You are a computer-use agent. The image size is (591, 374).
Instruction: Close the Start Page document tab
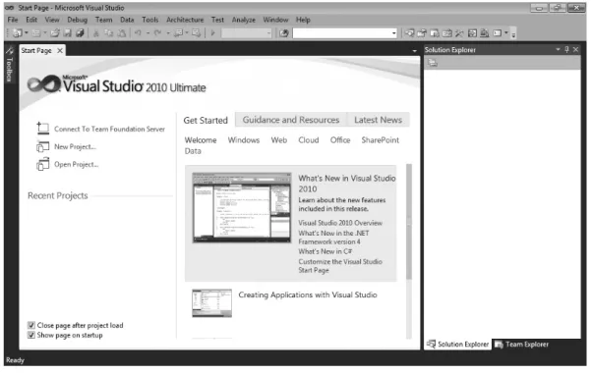coord(60,50)
